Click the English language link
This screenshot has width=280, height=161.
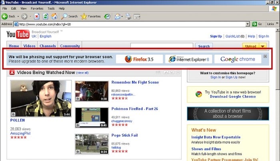click(x=46, y=36)
